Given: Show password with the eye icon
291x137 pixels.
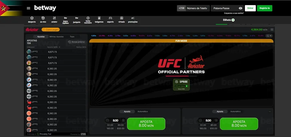Looking at the screenshot, I should pyautogui.click(x=240, y=8).
